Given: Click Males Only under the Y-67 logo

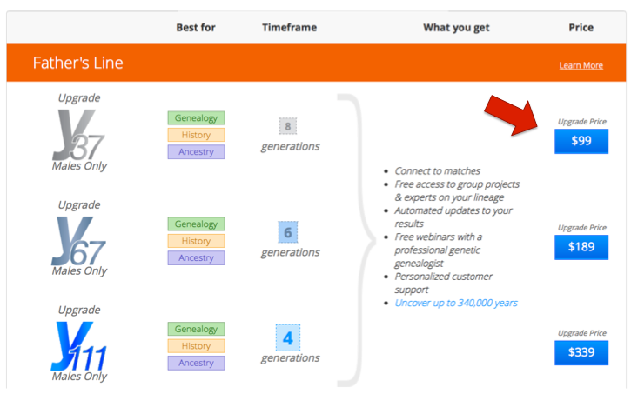Looking at the screenshot, I should click(79, 271).
